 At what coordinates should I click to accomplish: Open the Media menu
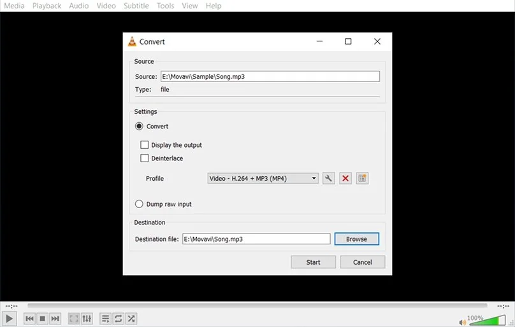point(14,6)
